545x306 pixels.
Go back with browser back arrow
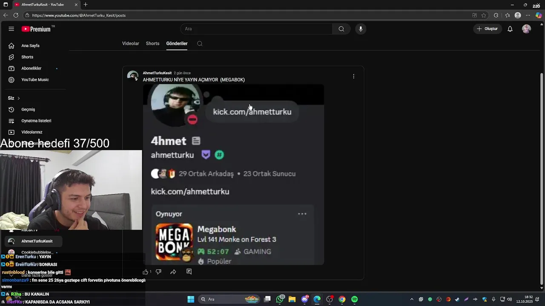point(6,15)
